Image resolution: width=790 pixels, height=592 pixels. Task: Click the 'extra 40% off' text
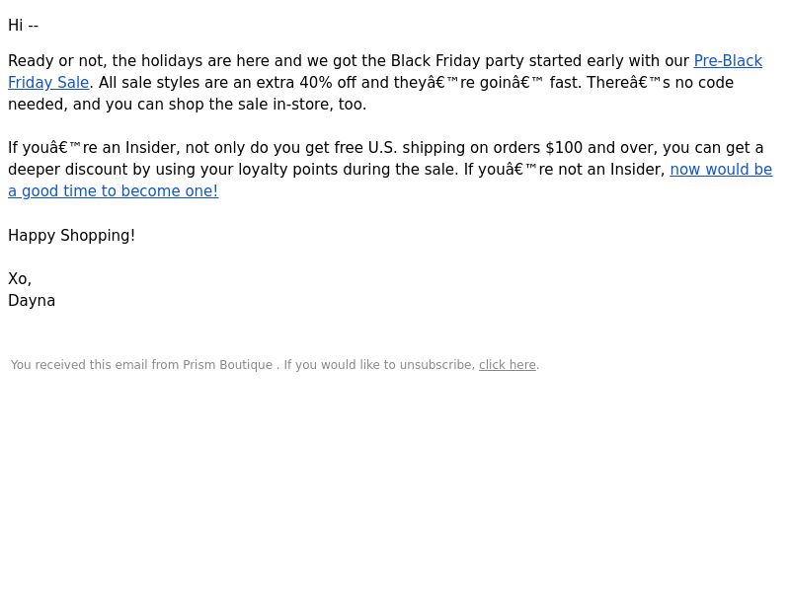[x=306, y=83]
